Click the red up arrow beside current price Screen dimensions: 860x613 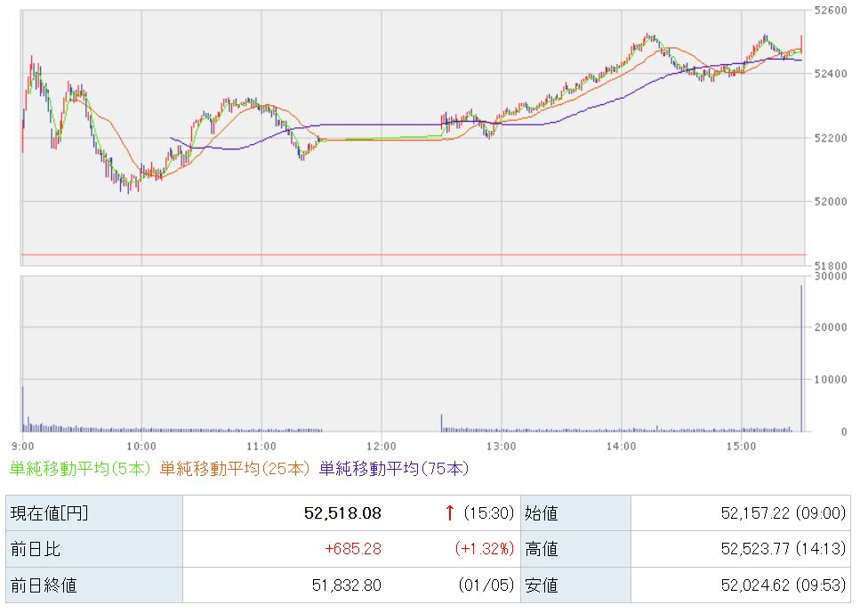click(x=450, y=512)
